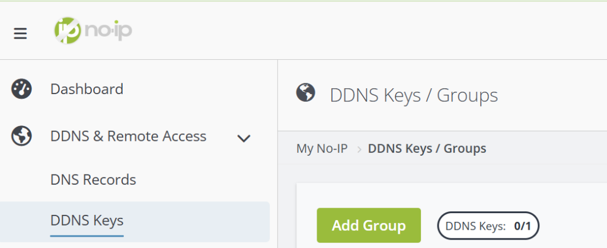Click the blue underline beneath DDNS Keys
The width and height of the screenshot is (607, 248).
coord(87,235)
